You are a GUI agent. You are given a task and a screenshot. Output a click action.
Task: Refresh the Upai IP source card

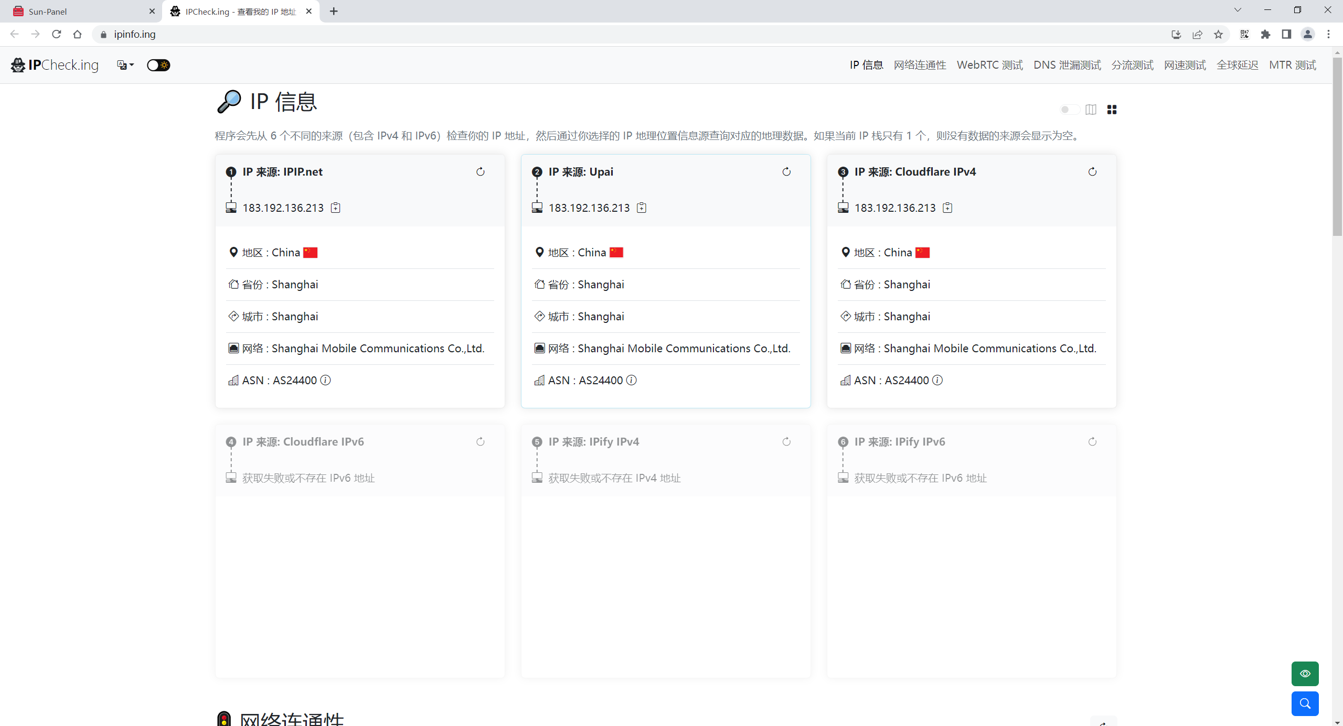786,172
